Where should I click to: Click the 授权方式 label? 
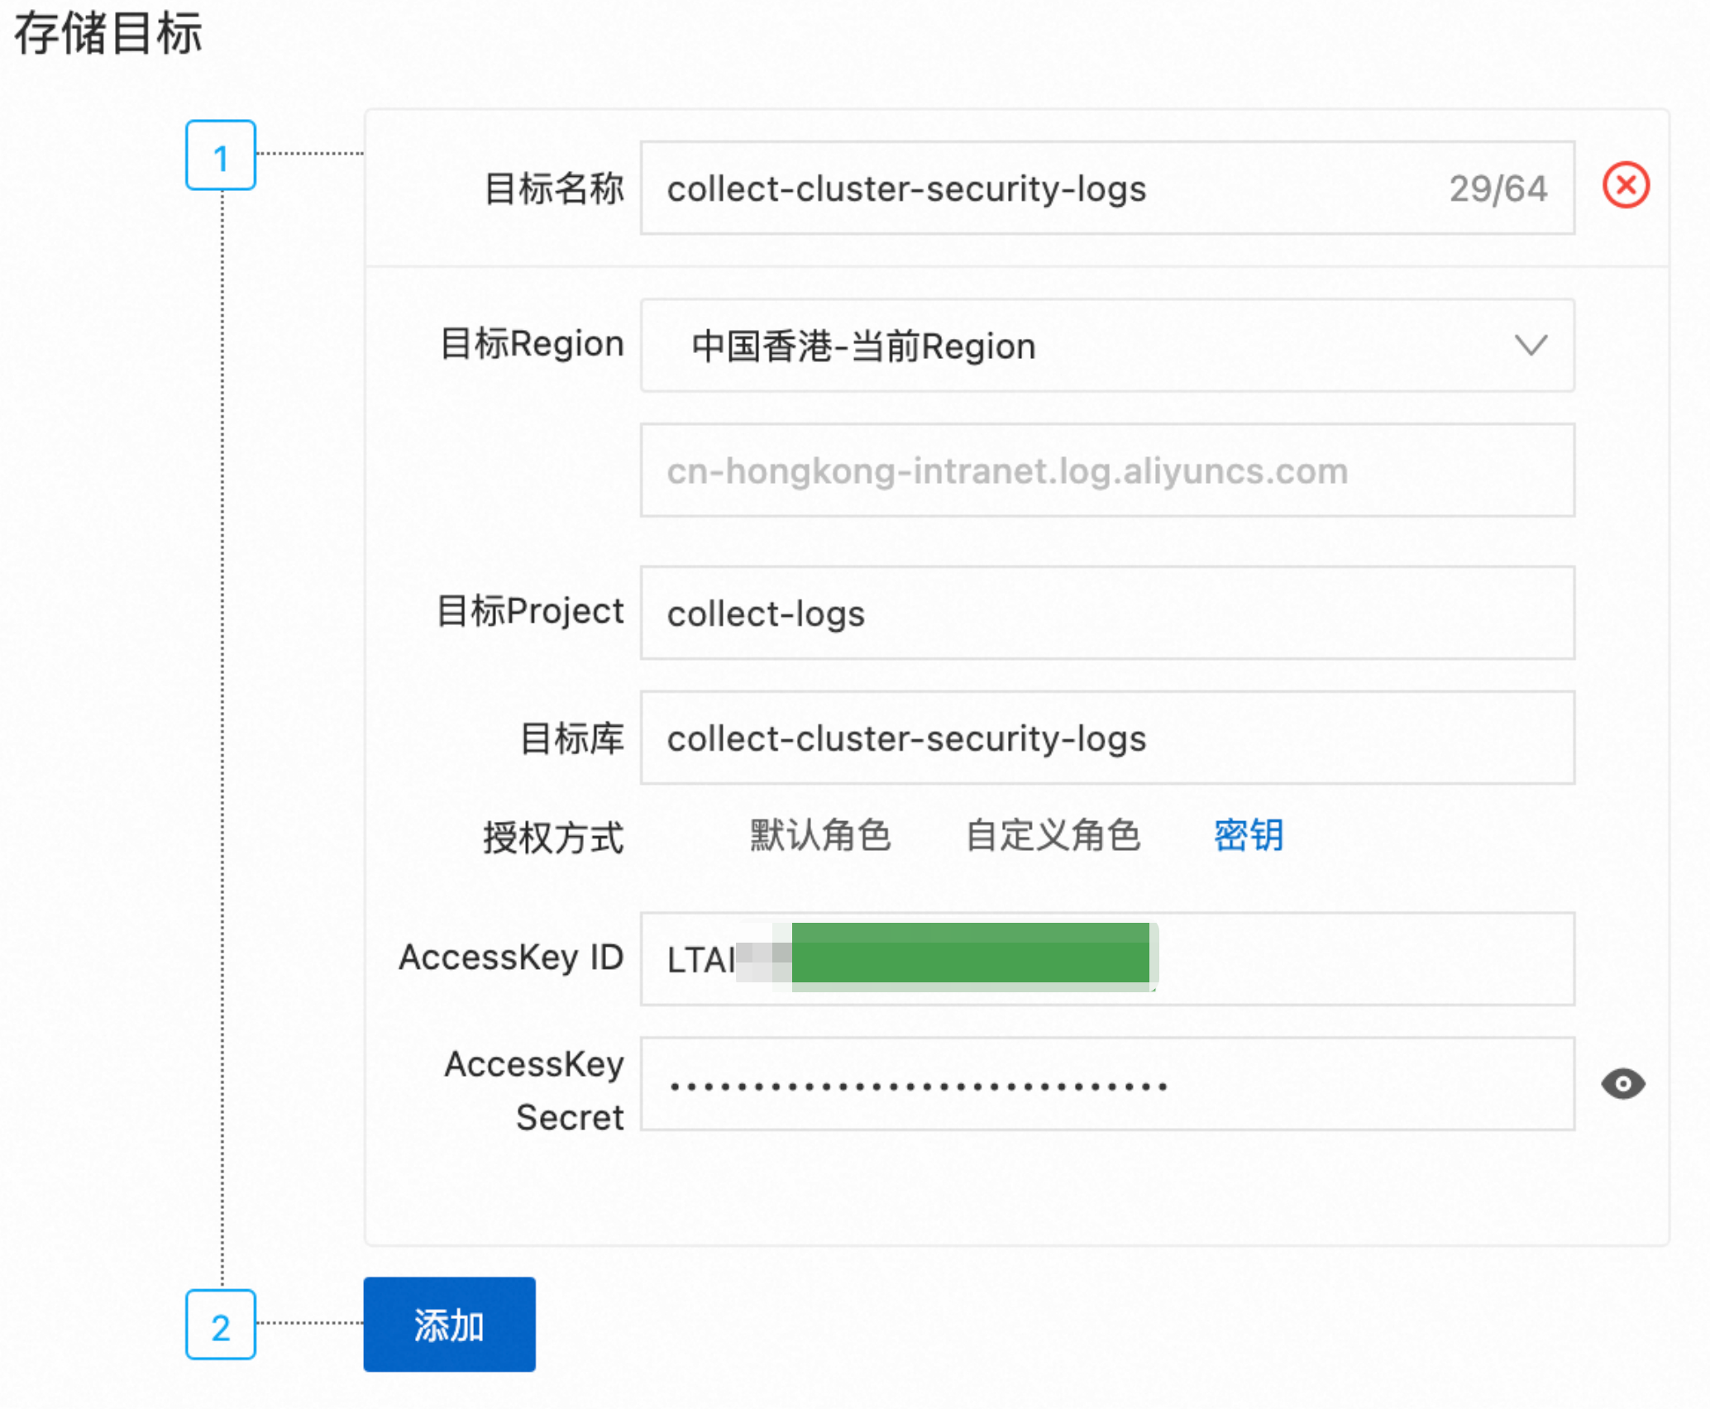click(552, 837)
